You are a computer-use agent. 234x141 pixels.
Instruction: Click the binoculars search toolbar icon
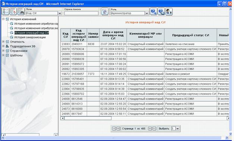(21, 11)
